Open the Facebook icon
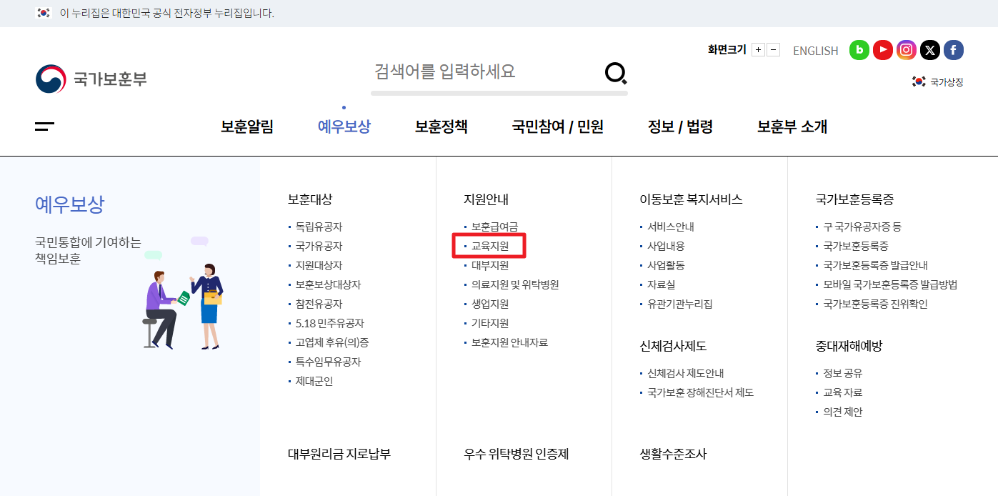The width and height of the screenshot is (998, 496). click(953, 50)
